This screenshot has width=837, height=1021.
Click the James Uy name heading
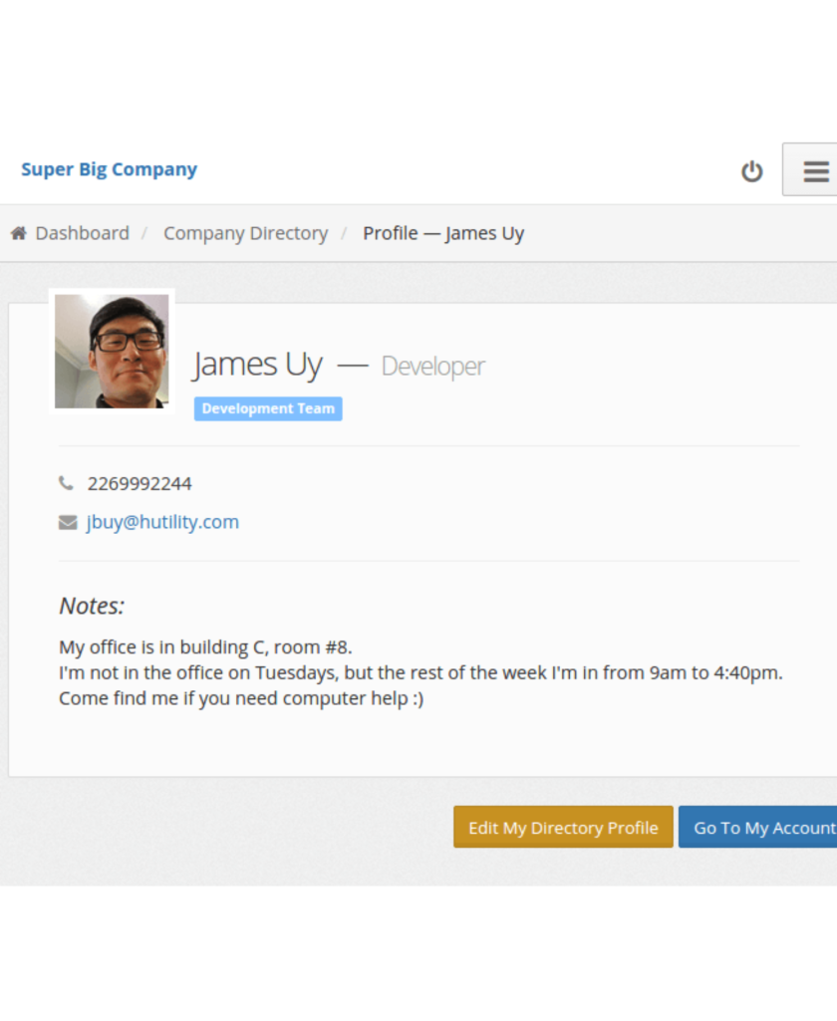click(257, 364)
